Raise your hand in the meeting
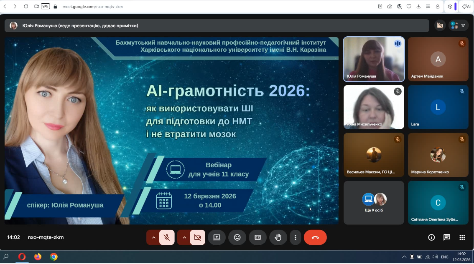This screenshot has height=264, width=474. tap(278, 237)
